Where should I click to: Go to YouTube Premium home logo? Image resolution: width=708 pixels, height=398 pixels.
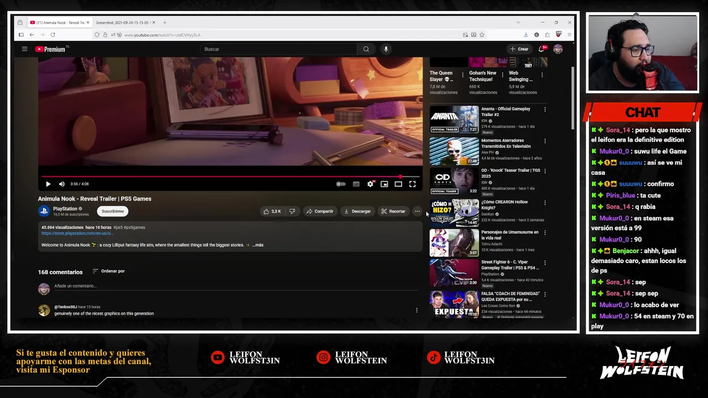click(x=50, y=49)
